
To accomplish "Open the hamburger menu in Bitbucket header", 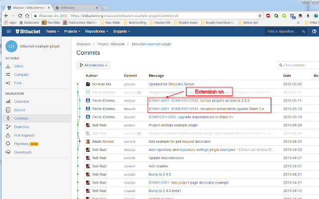I will 8,31.
